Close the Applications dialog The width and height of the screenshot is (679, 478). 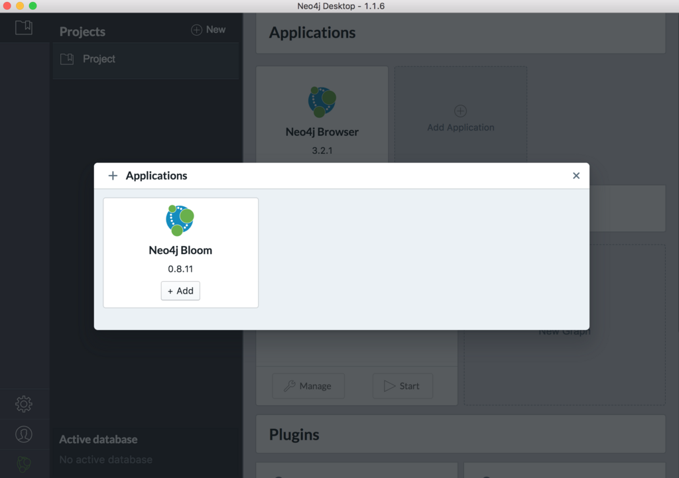pyautogui.click(x=576, y=175)
